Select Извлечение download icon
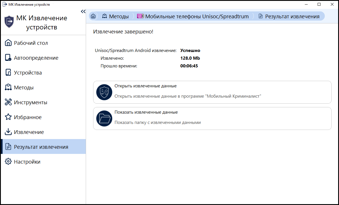 [x=8, y=132]
